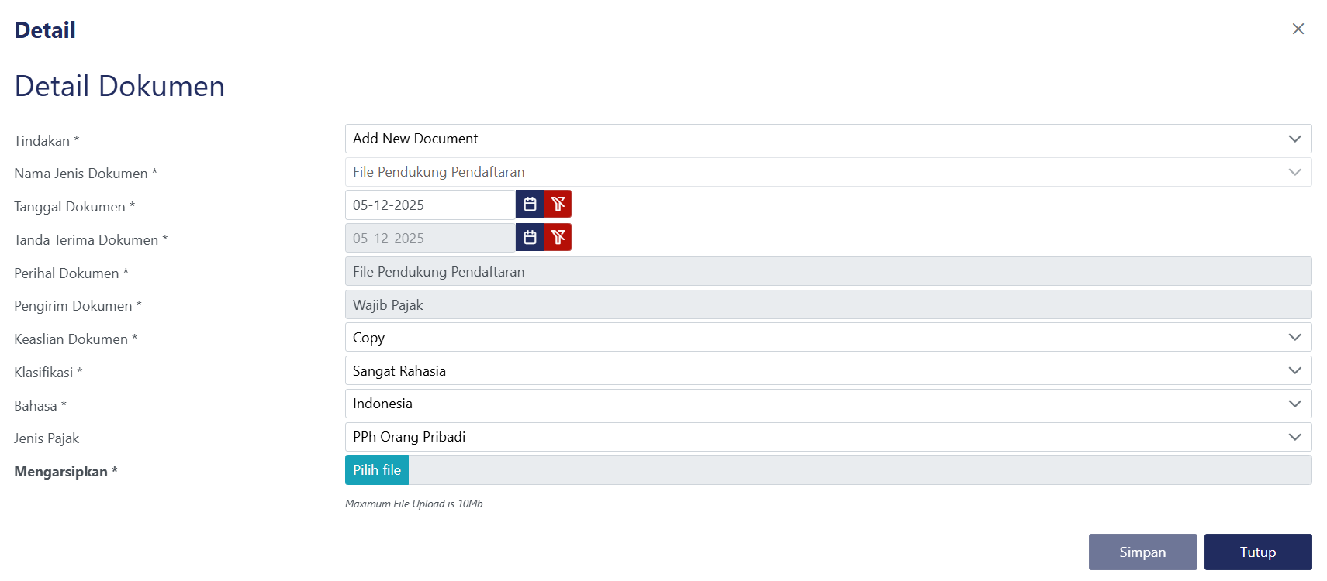Screen dimensions: 1327x581
Task: Expand the Keaslian Dokumen dropdown
Action: click(x=828, y=338)
